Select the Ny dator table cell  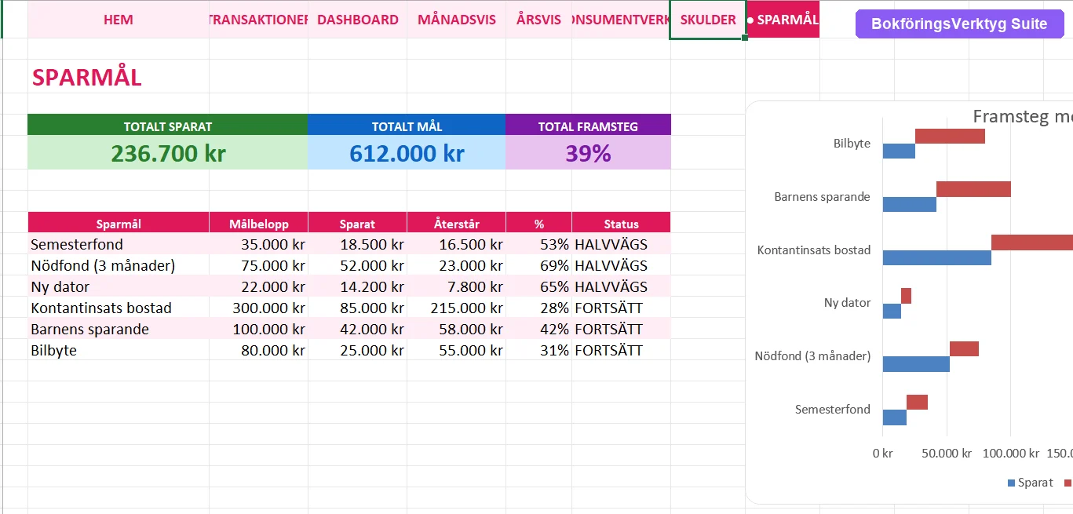click(119, 286)
